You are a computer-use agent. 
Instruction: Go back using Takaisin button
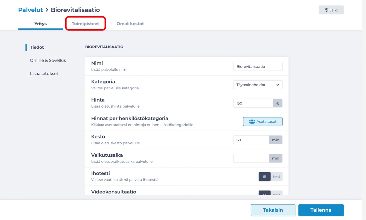273,210
